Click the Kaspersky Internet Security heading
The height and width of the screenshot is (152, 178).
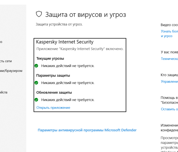65,42
